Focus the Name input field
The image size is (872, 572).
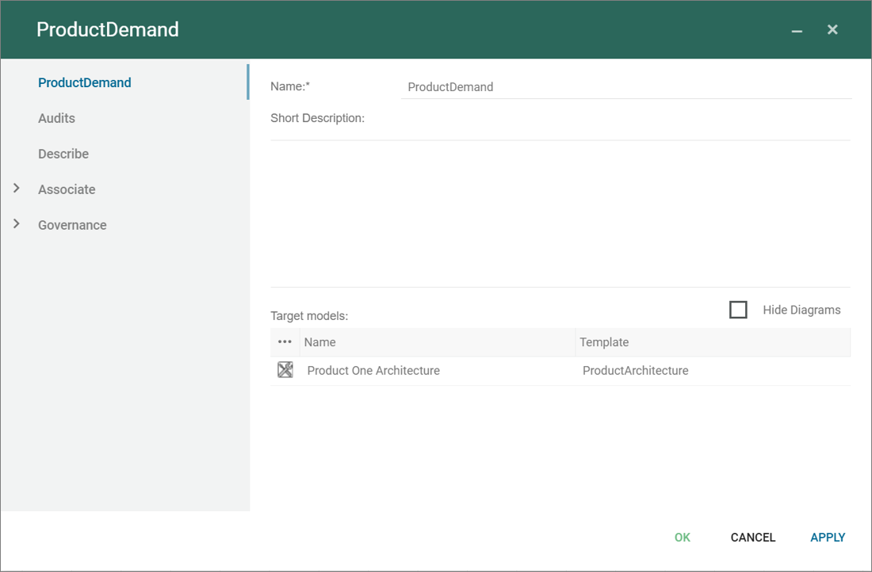(626, 87)
